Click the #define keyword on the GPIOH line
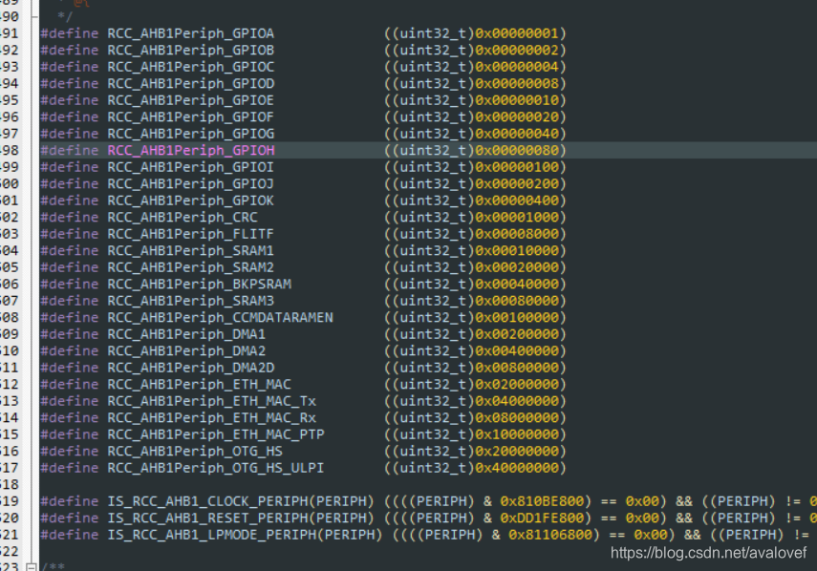This screenshot has height=571, width=817. coord(70,151)
